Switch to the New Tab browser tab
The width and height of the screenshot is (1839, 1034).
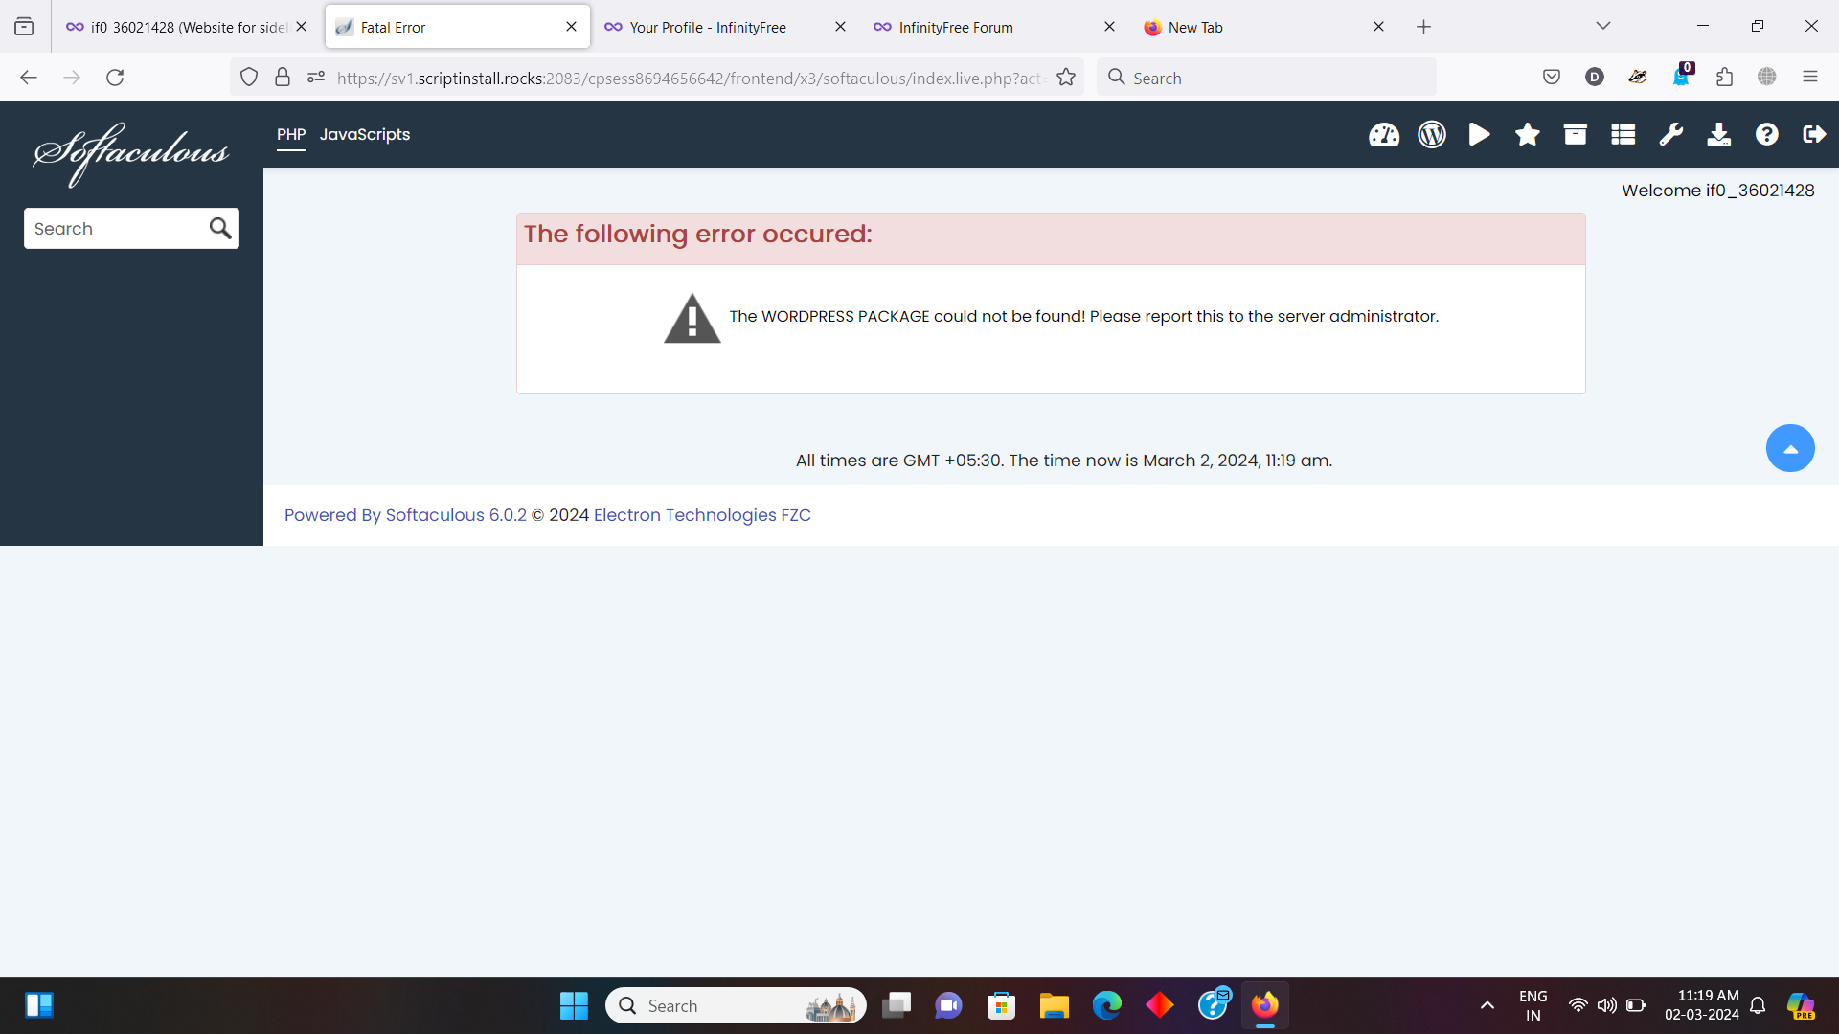tap(1263, 27)
